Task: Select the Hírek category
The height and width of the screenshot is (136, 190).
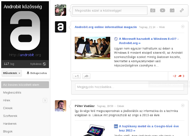Action: pos(7,100)
